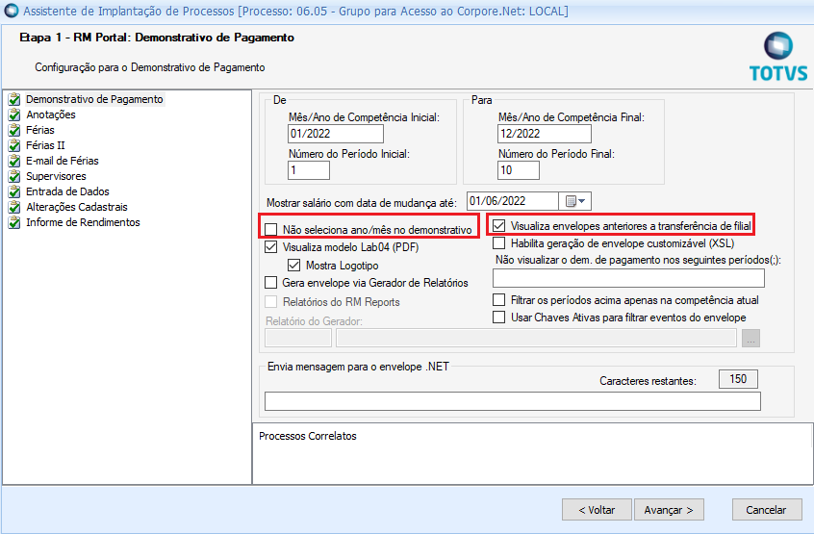Open calendar picker for salary change date

[575, 201]
